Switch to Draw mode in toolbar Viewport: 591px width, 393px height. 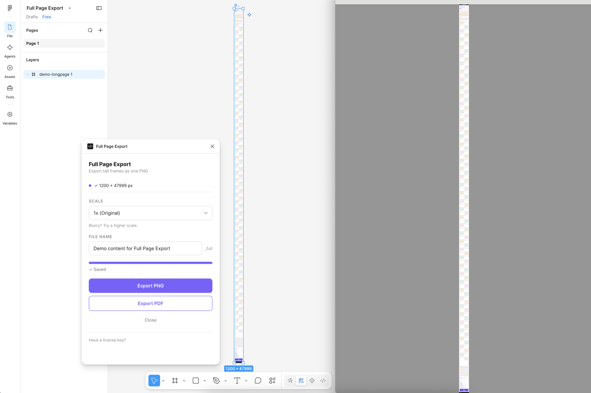tap(290, 381)
